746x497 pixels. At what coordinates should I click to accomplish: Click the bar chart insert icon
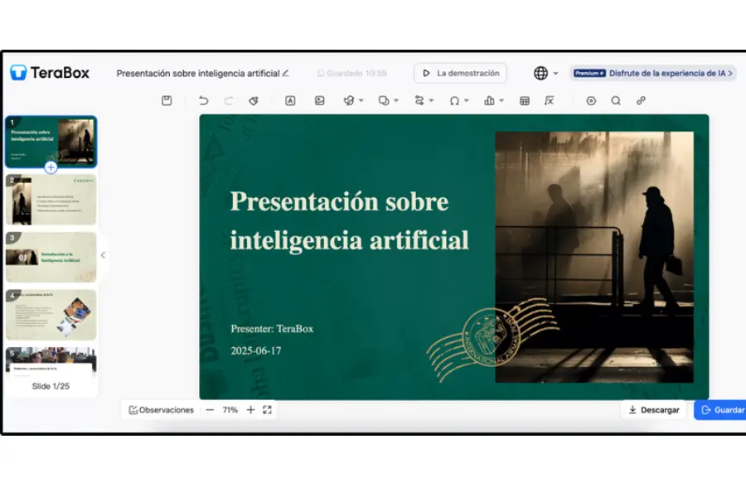click(x=489, y=100)
